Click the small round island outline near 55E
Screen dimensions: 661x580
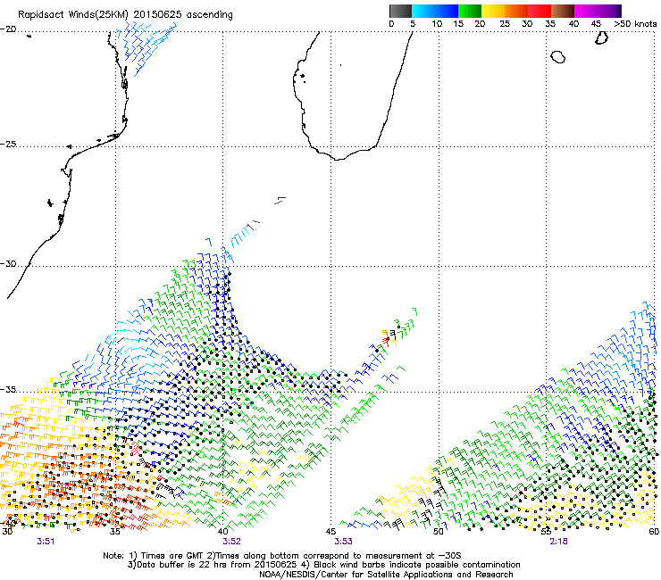click(x=558, y=57)
